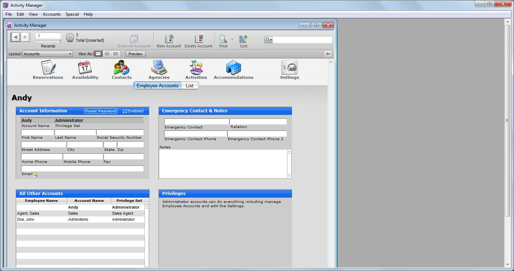Open the Accounts menu

(x=51, y=14)
